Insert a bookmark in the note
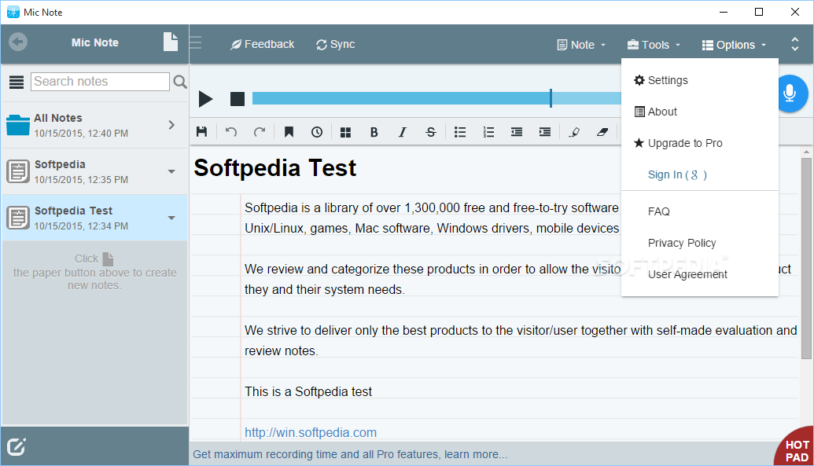The image size is (814, 466). coord(289,132)
